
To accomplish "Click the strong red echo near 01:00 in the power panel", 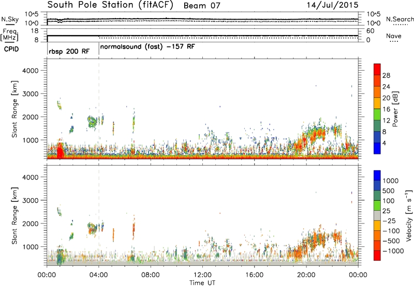I will point(61,150).
